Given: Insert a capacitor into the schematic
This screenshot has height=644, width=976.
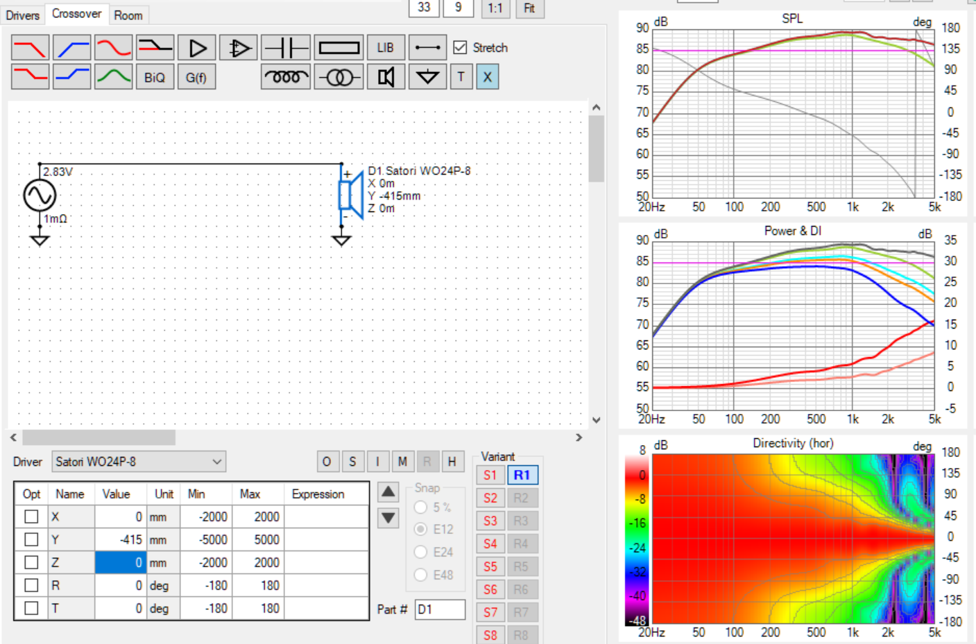Looking at the screenshot, I should tap(286, 48).
